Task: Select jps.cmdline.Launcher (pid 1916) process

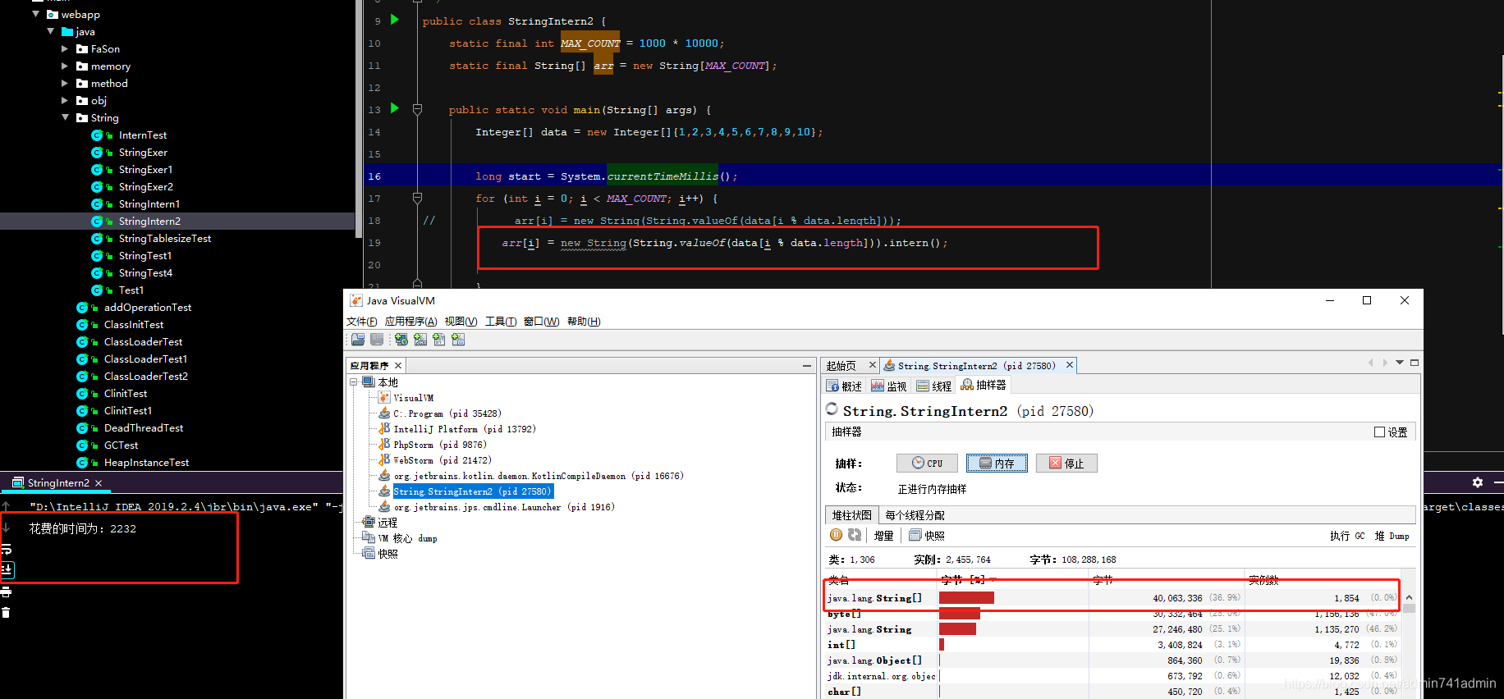Action: (503, 507)
